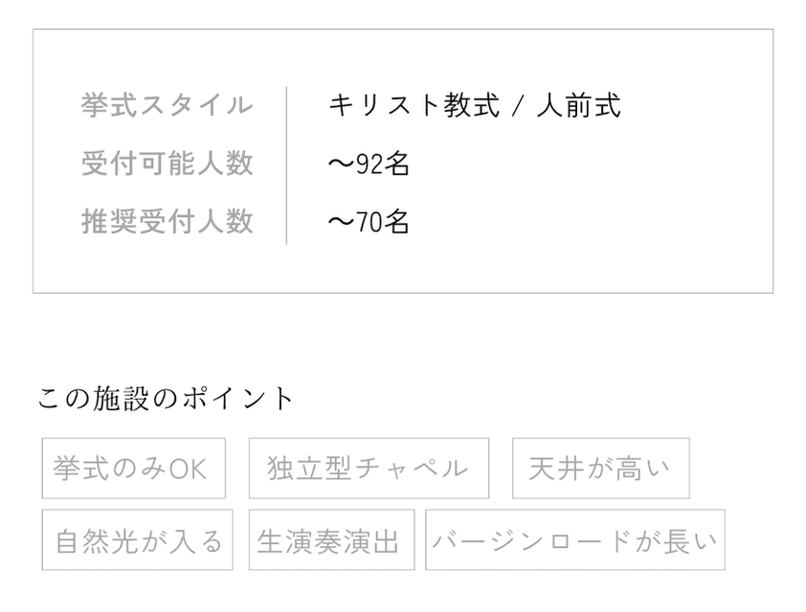Click the OK letters in first tag
This screenshot has width=806, height=612.
pyautogui.click(x=188, y=469)
